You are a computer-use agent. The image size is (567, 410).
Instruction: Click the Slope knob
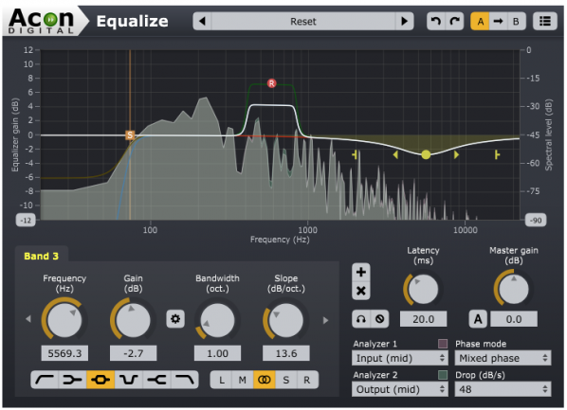tap(286, 320)
